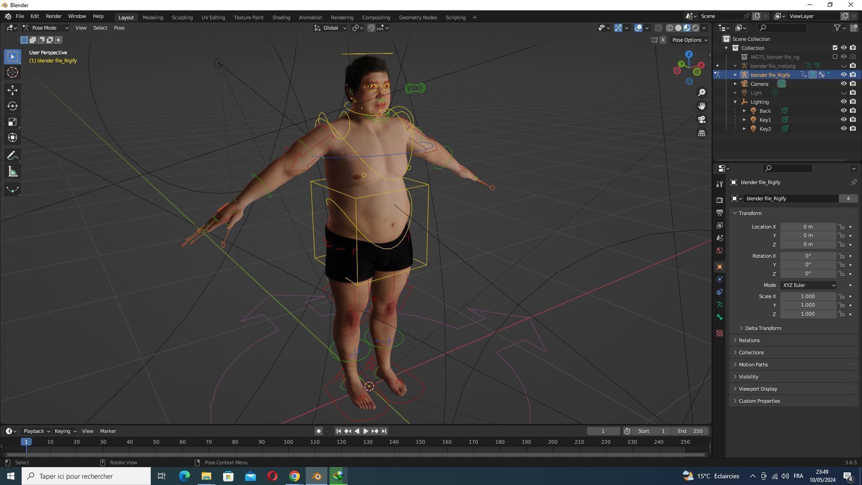Toggle exclude checkbox for Collection

pos(835,48)
